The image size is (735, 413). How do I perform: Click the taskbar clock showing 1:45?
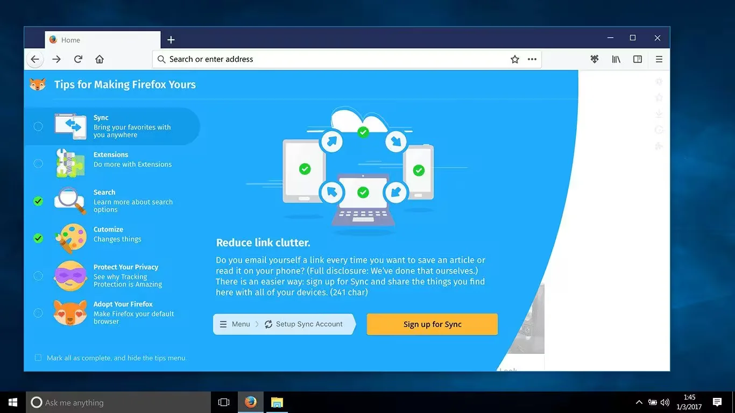pos(690,402)
